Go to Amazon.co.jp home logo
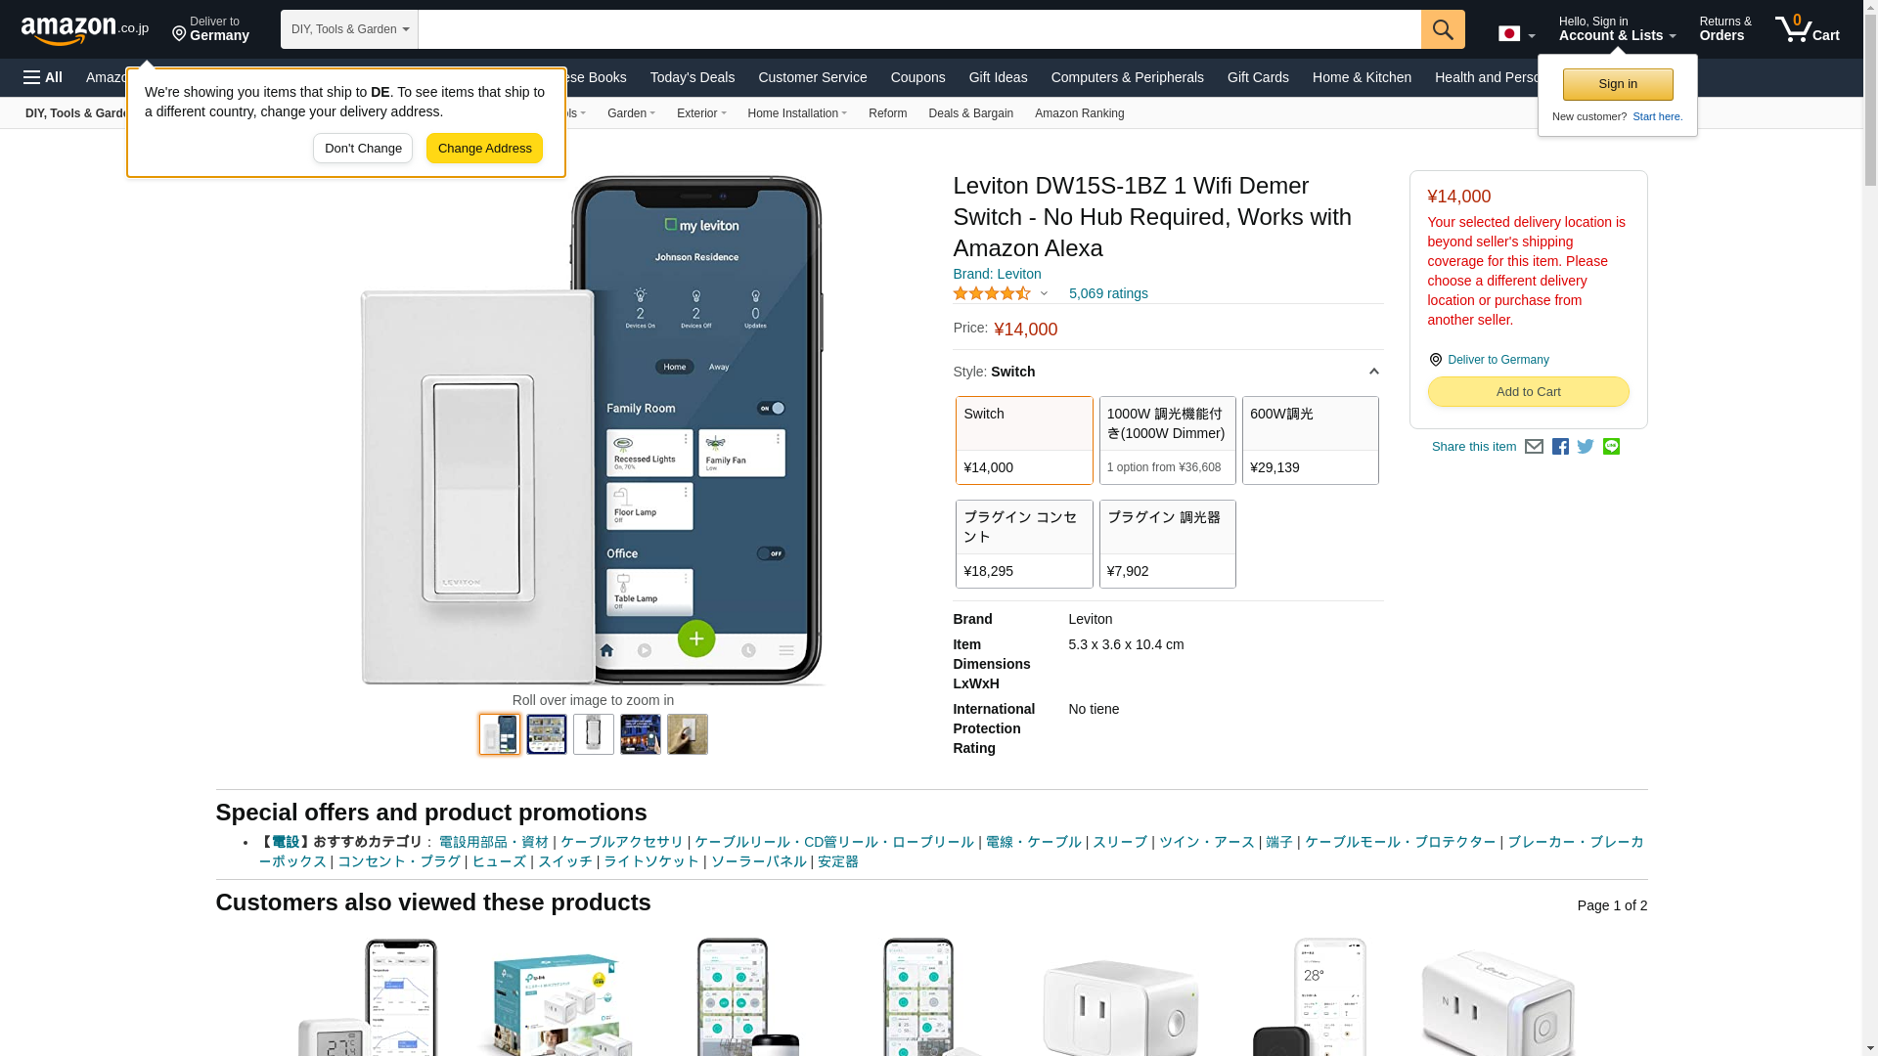The width and height of the screenshot is (1878, 1056). click(x=85, y=29)
